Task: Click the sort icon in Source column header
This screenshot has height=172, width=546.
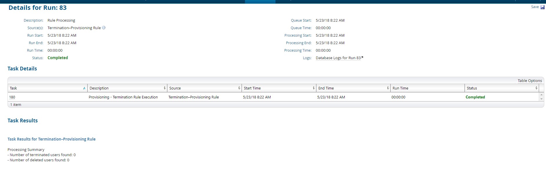Action: [239, 88]
